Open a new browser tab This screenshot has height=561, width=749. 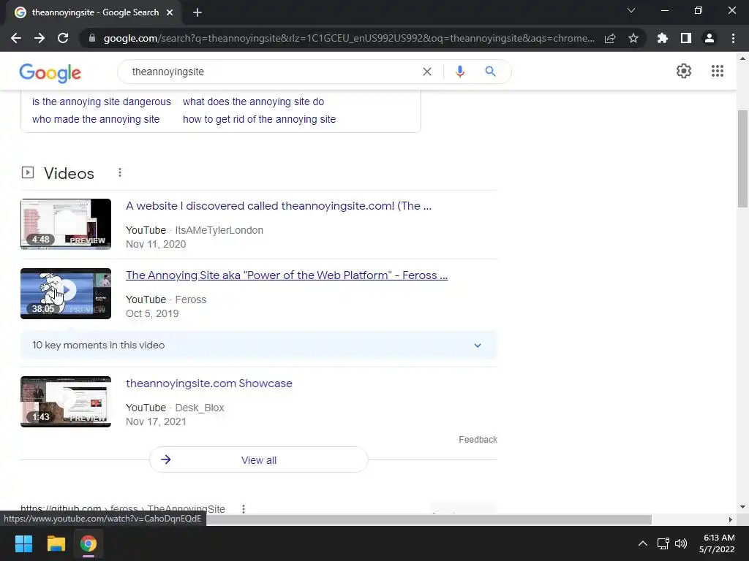point(197,12)
